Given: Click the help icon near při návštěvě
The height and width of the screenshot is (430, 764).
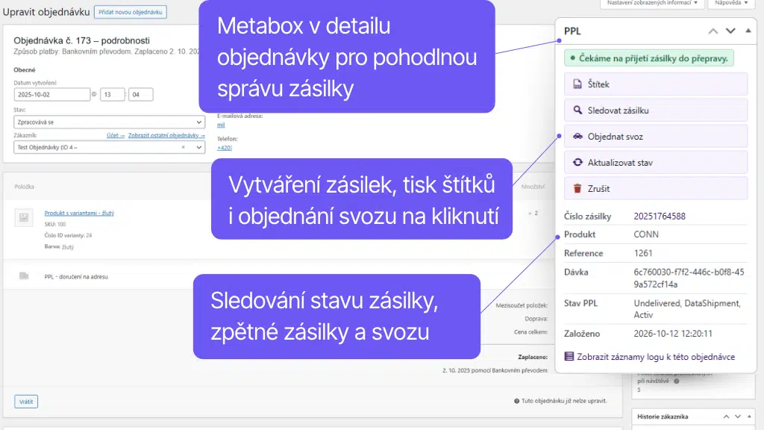Looking at the screenshot, I should [676, 381].
